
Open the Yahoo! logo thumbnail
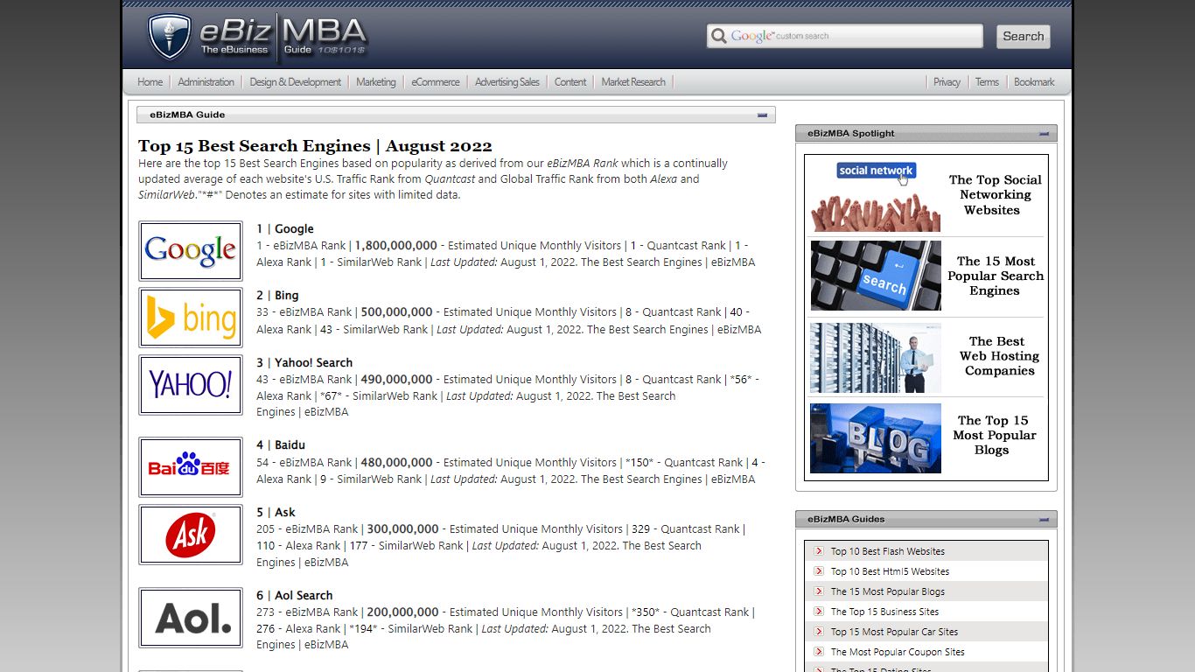coord(191,385)
